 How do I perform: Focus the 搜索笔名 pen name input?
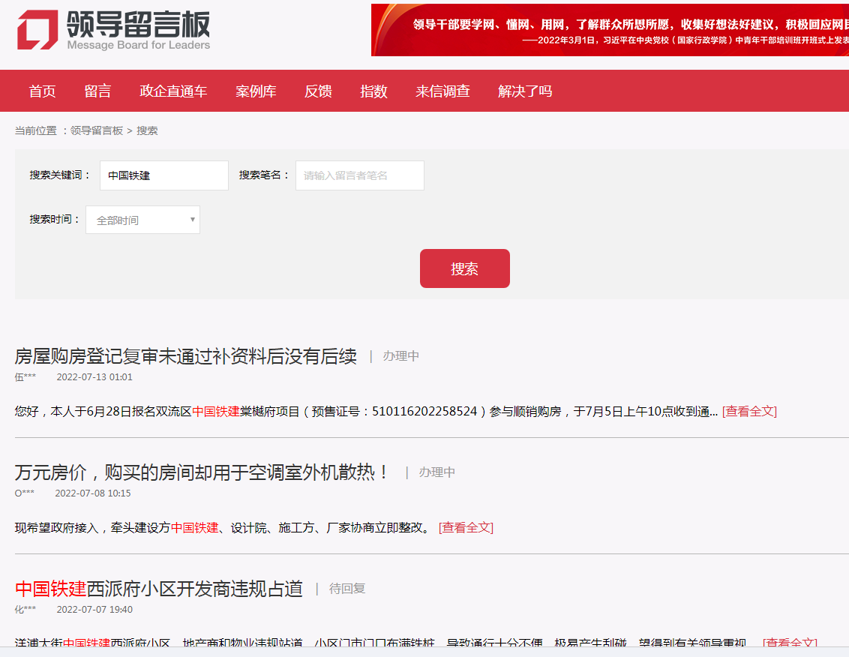359,175
